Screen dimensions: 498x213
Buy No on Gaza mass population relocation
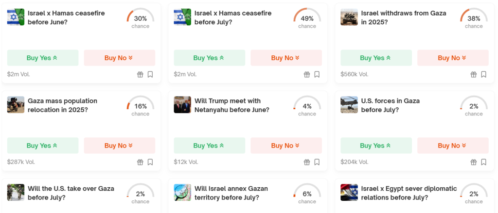120,146
